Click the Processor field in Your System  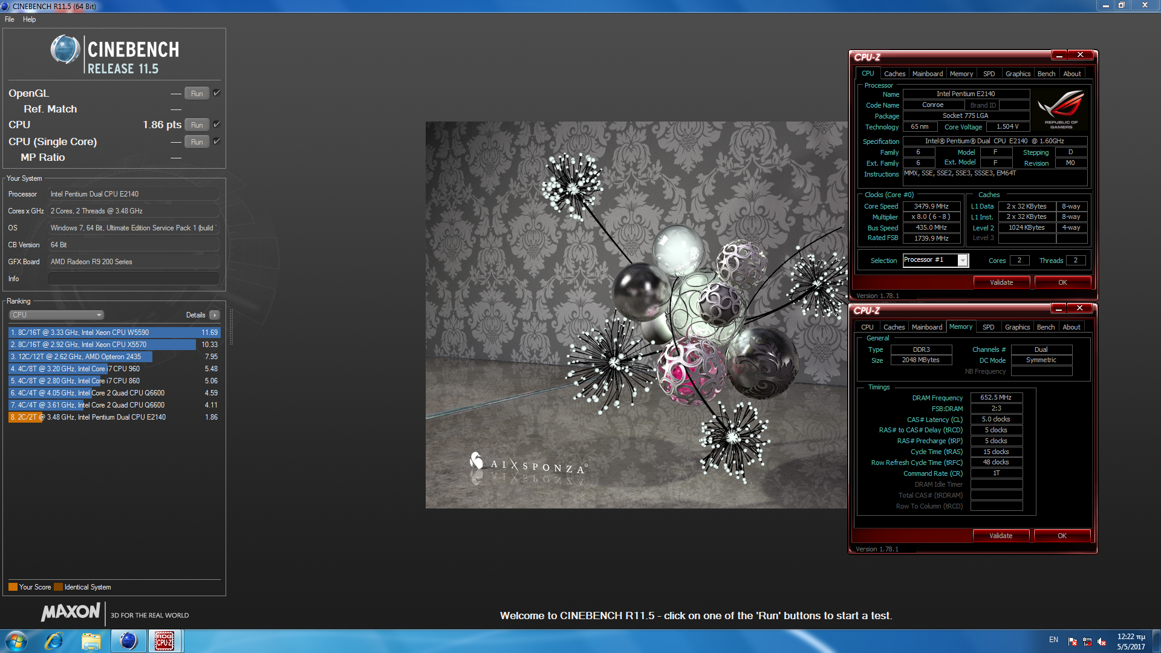click(x=133, y=194)
